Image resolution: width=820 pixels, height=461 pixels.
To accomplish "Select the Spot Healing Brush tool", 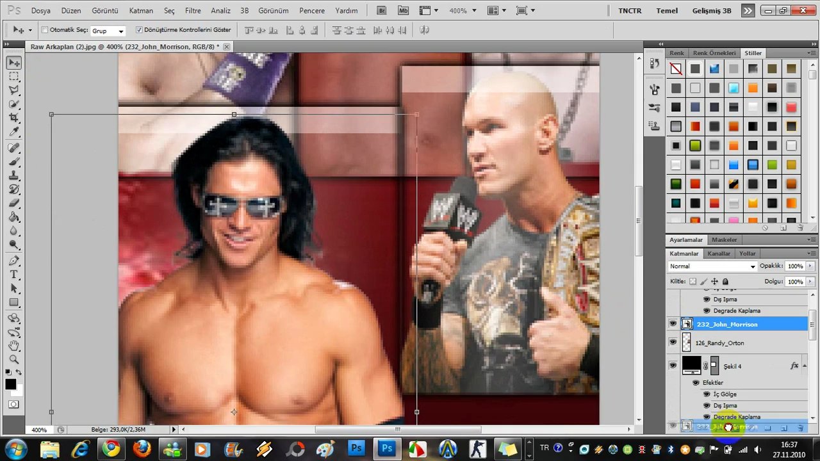I will (14, 148).
